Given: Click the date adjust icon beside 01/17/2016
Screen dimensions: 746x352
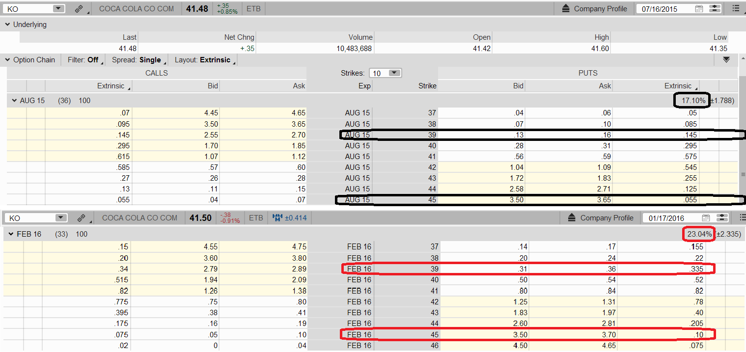Looking at the screenshot, I should pyautogui.click(x=721, y=218).
